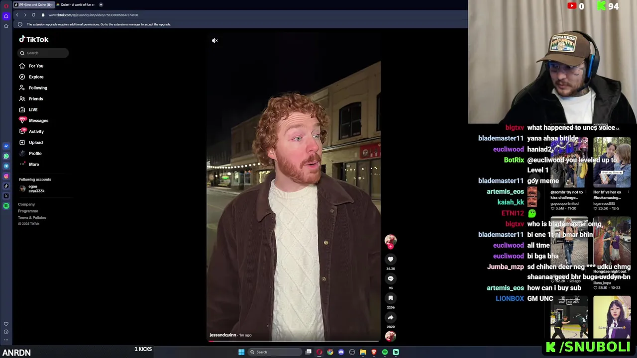Open Google Chrome from the taskbar
This screenshot has height=358, width=637.
click(330, 352)
